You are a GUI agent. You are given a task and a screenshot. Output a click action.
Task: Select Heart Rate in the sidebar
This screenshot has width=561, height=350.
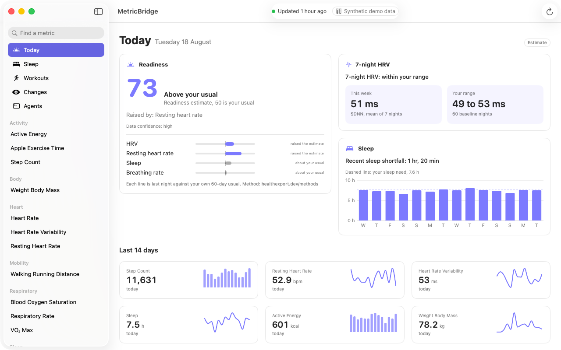(56, 218)
